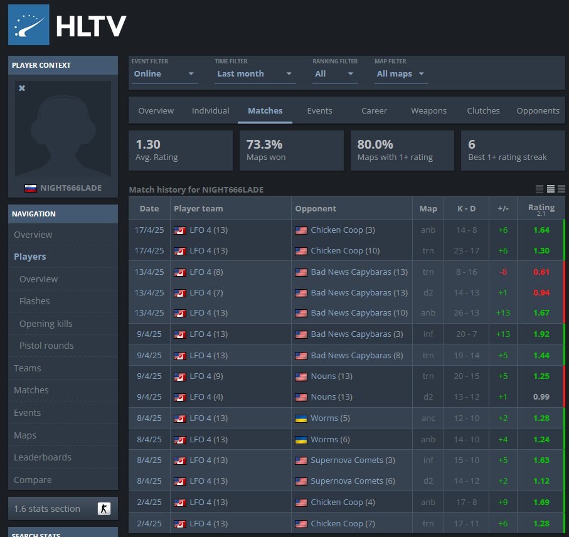Switch to the Events tab
Viewport: 569px width, 537px height.
319,110
